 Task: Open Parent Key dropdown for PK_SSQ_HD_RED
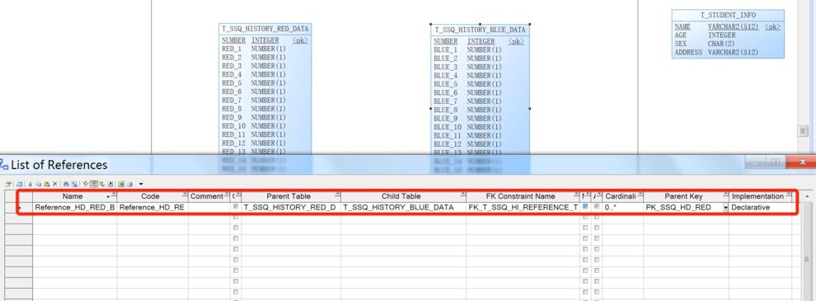725,207
